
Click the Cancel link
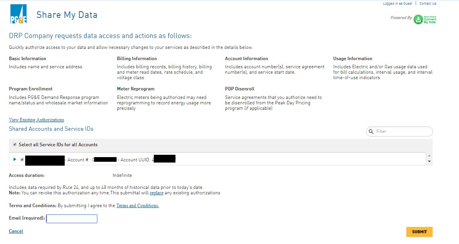[16, 231]
